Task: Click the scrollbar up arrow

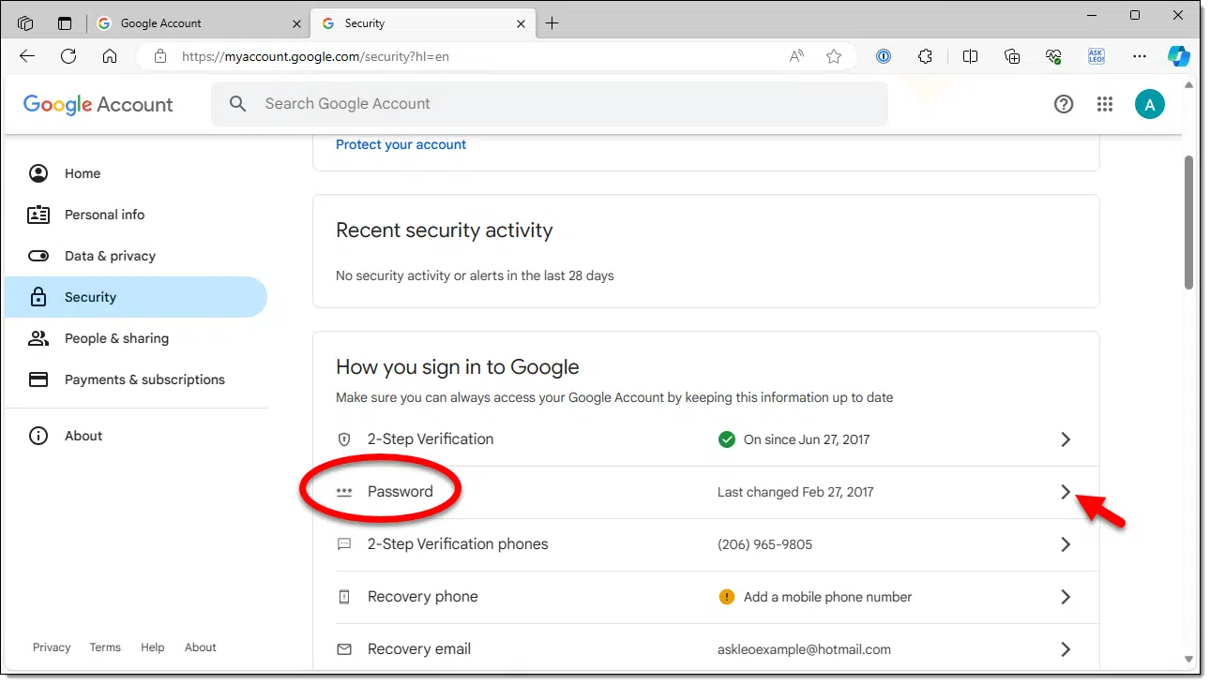Action: click(x=1189, y=84)
